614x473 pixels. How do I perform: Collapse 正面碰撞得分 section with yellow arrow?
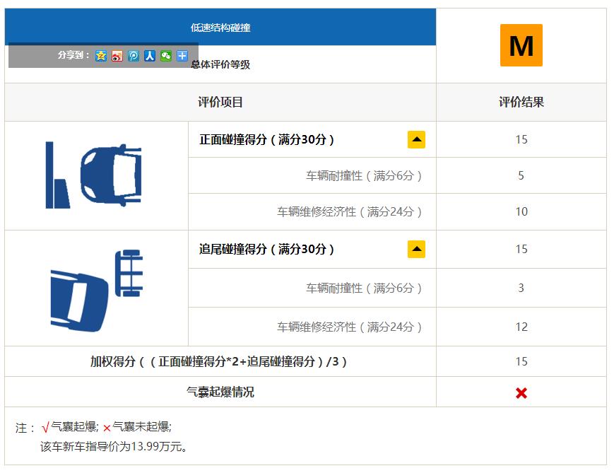(416, 139)
